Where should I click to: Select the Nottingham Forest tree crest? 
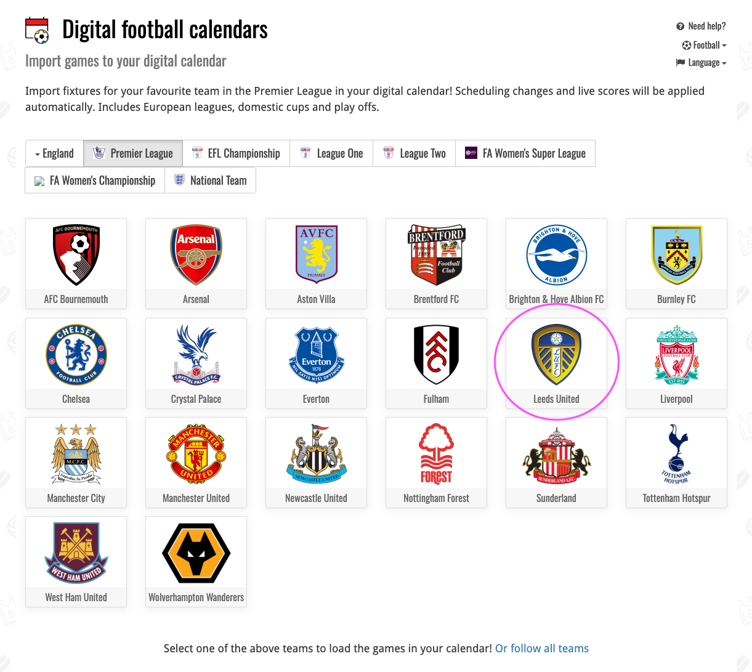point(436,454)
